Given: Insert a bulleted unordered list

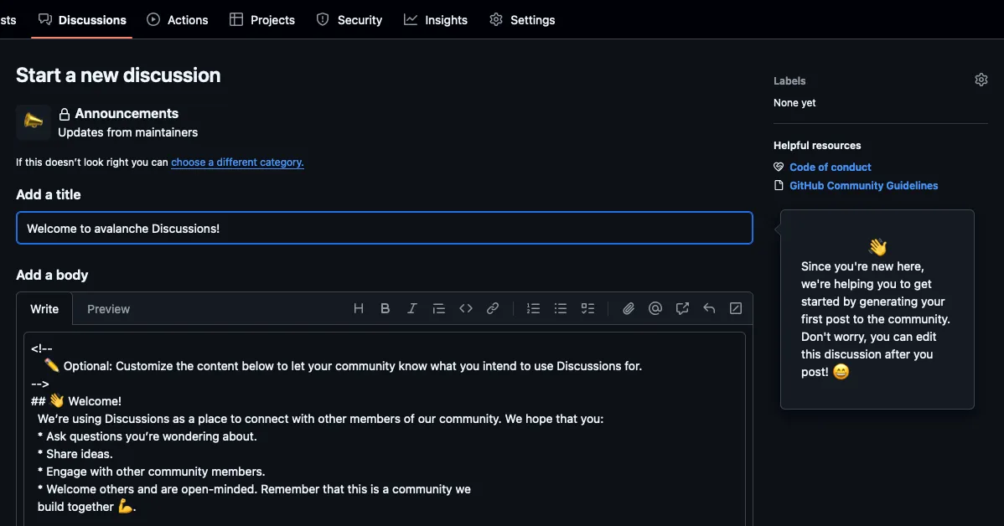Looking at the screenshot, I should (x=561, y=309).
